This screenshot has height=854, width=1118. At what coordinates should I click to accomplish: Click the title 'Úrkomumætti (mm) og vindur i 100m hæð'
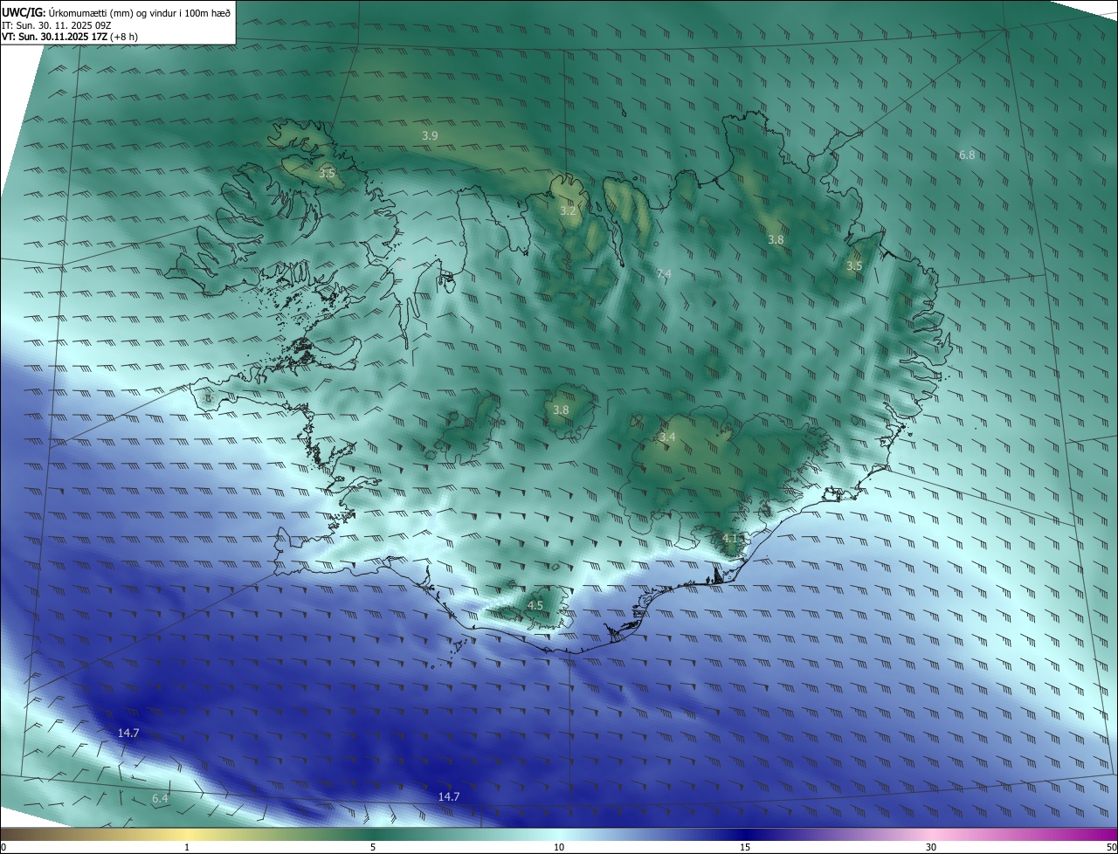click(x=139, y=11)
